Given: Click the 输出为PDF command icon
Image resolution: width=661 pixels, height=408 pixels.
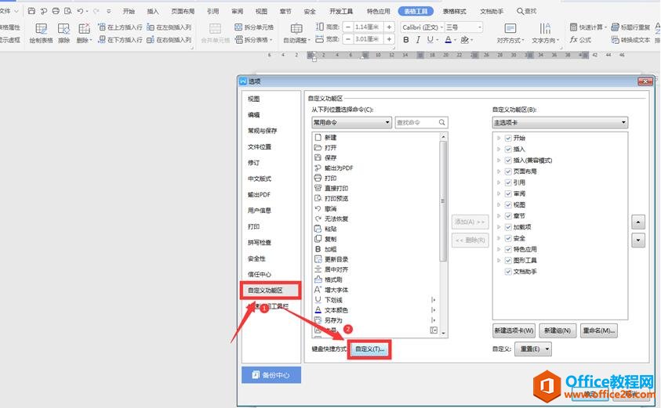Looking at the screenshot, I should [318, 168].
